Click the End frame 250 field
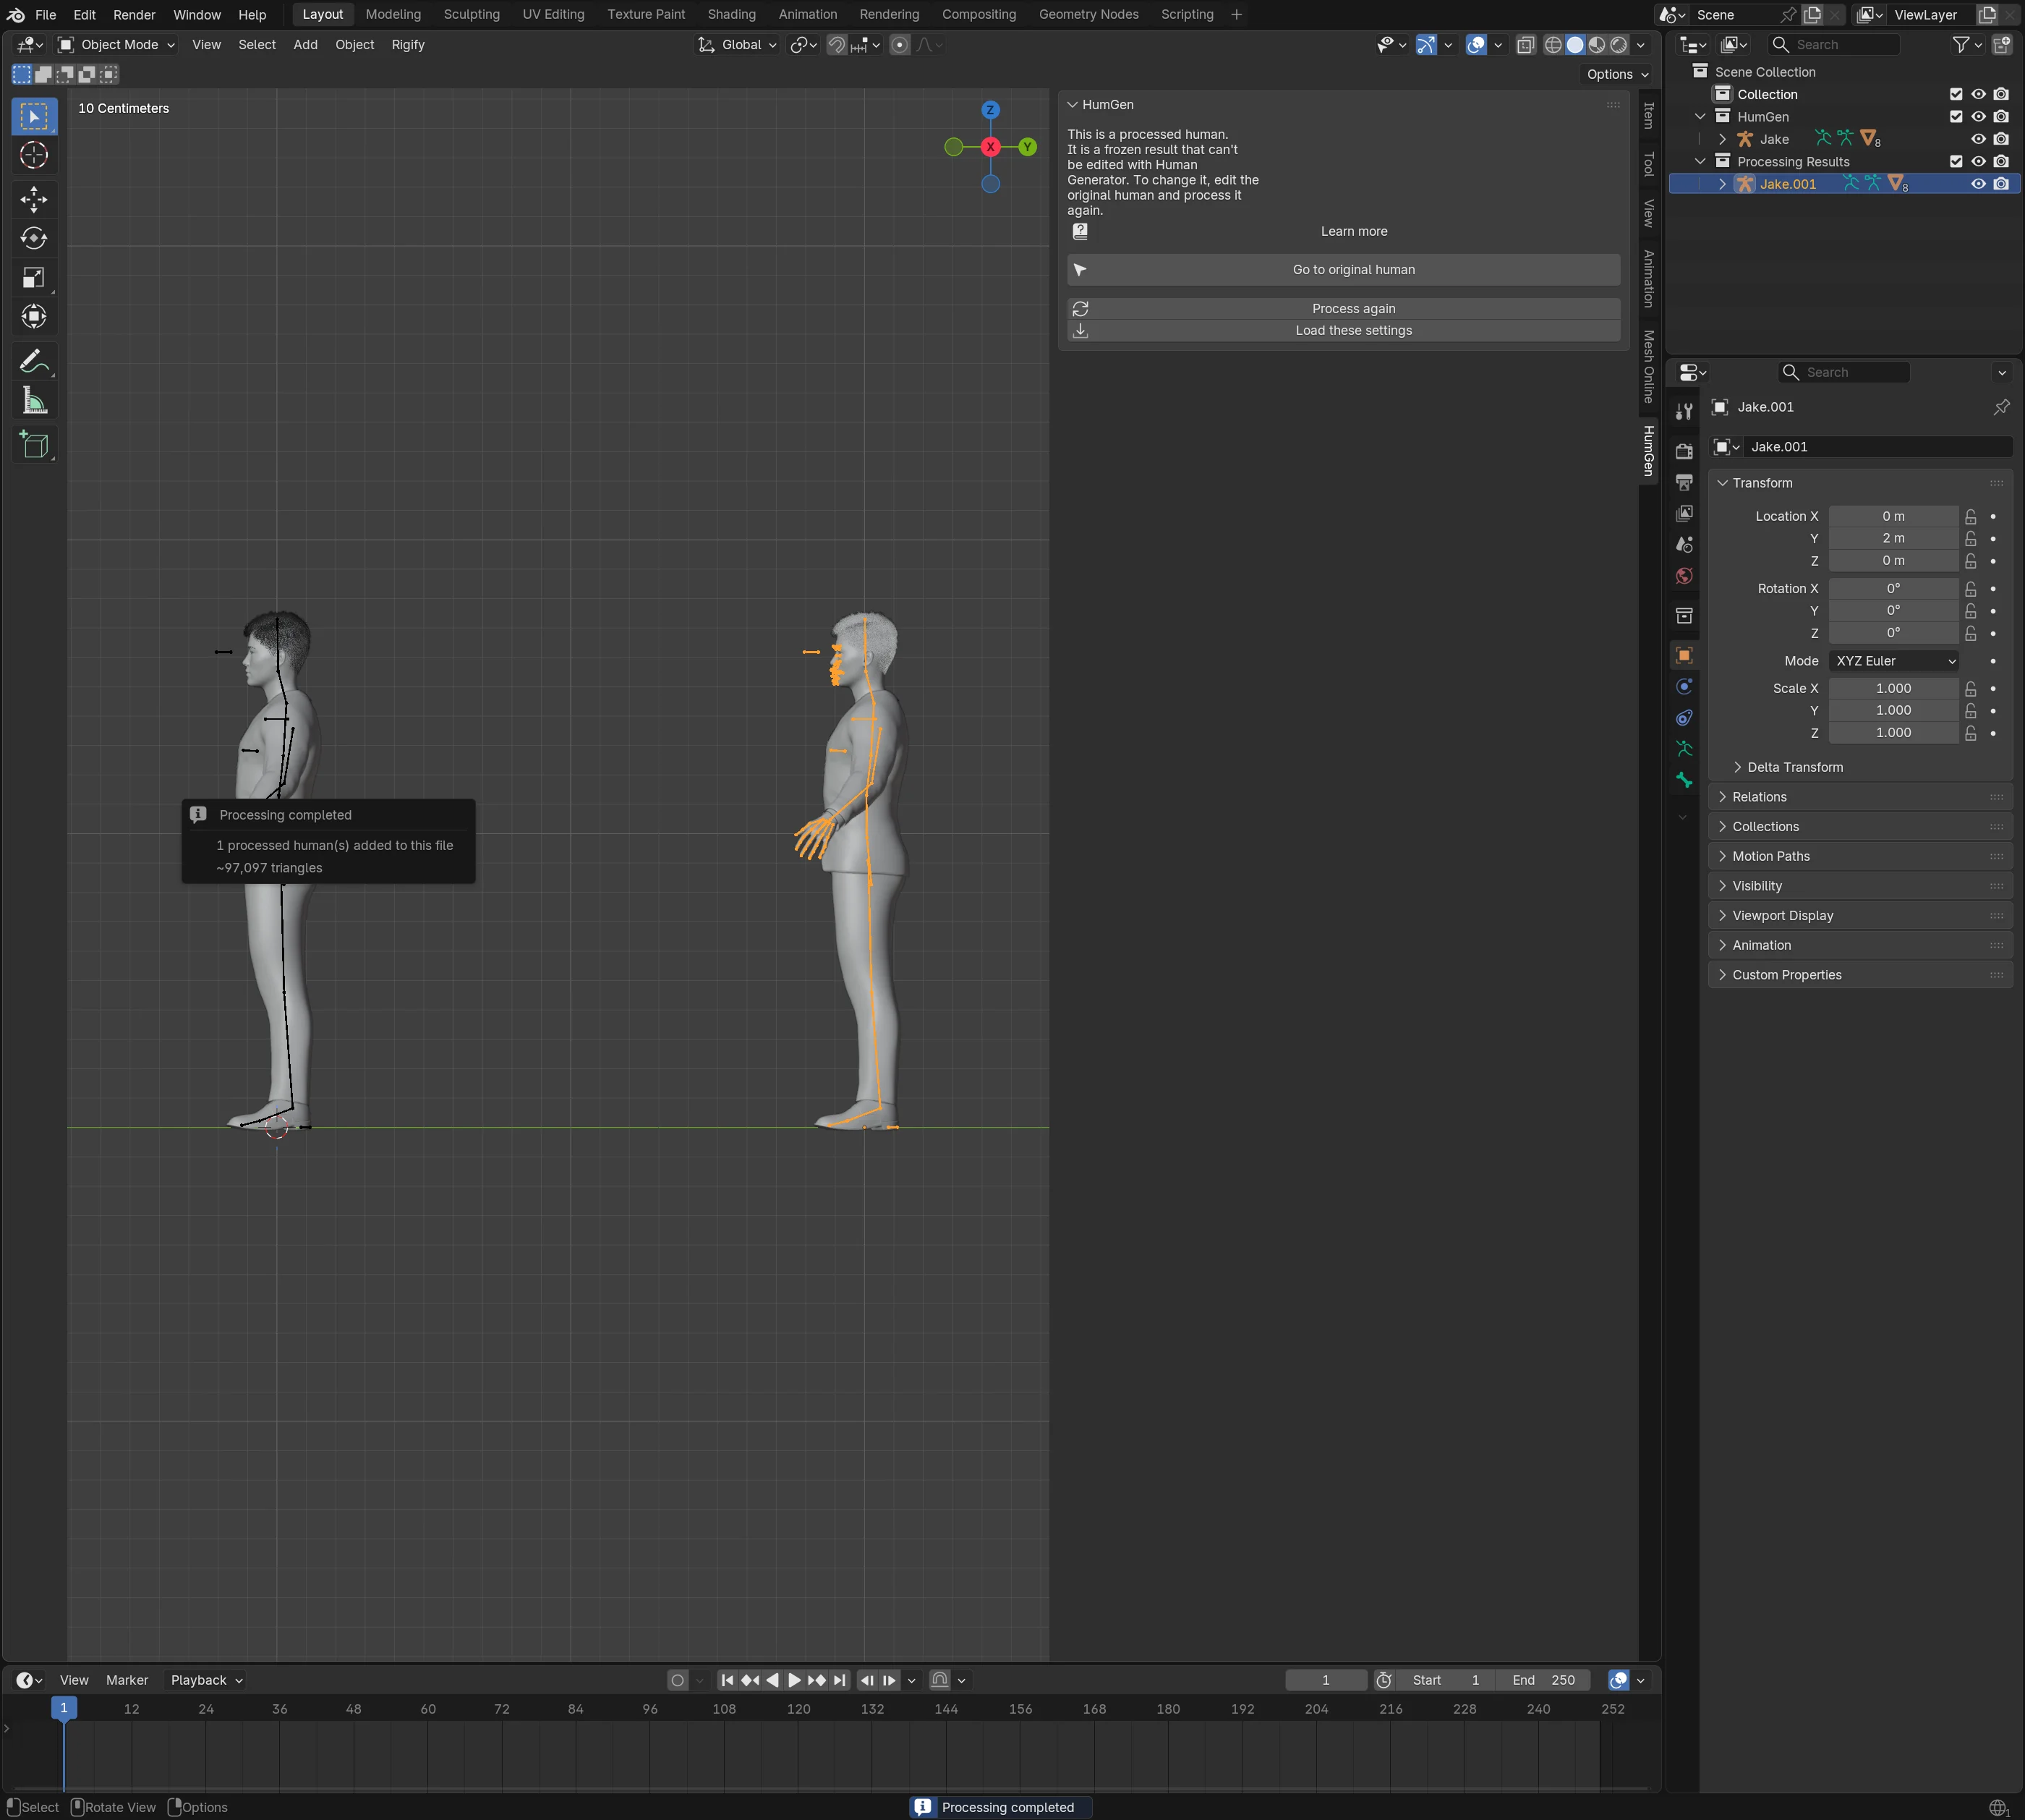The image size is (2025, 1820). click(1543, 1680)
